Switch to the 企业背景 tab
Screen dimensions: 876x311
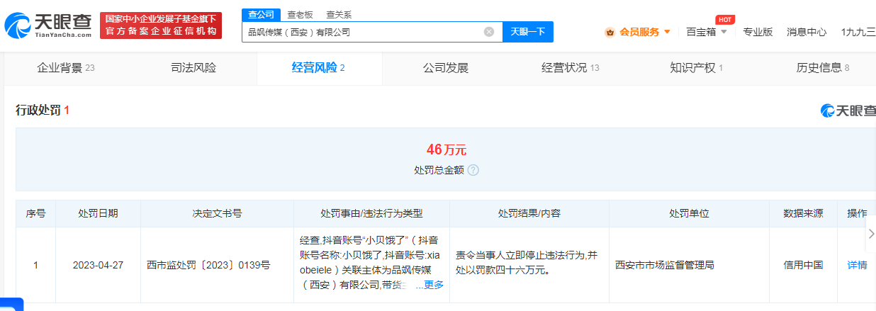(65, 68)
